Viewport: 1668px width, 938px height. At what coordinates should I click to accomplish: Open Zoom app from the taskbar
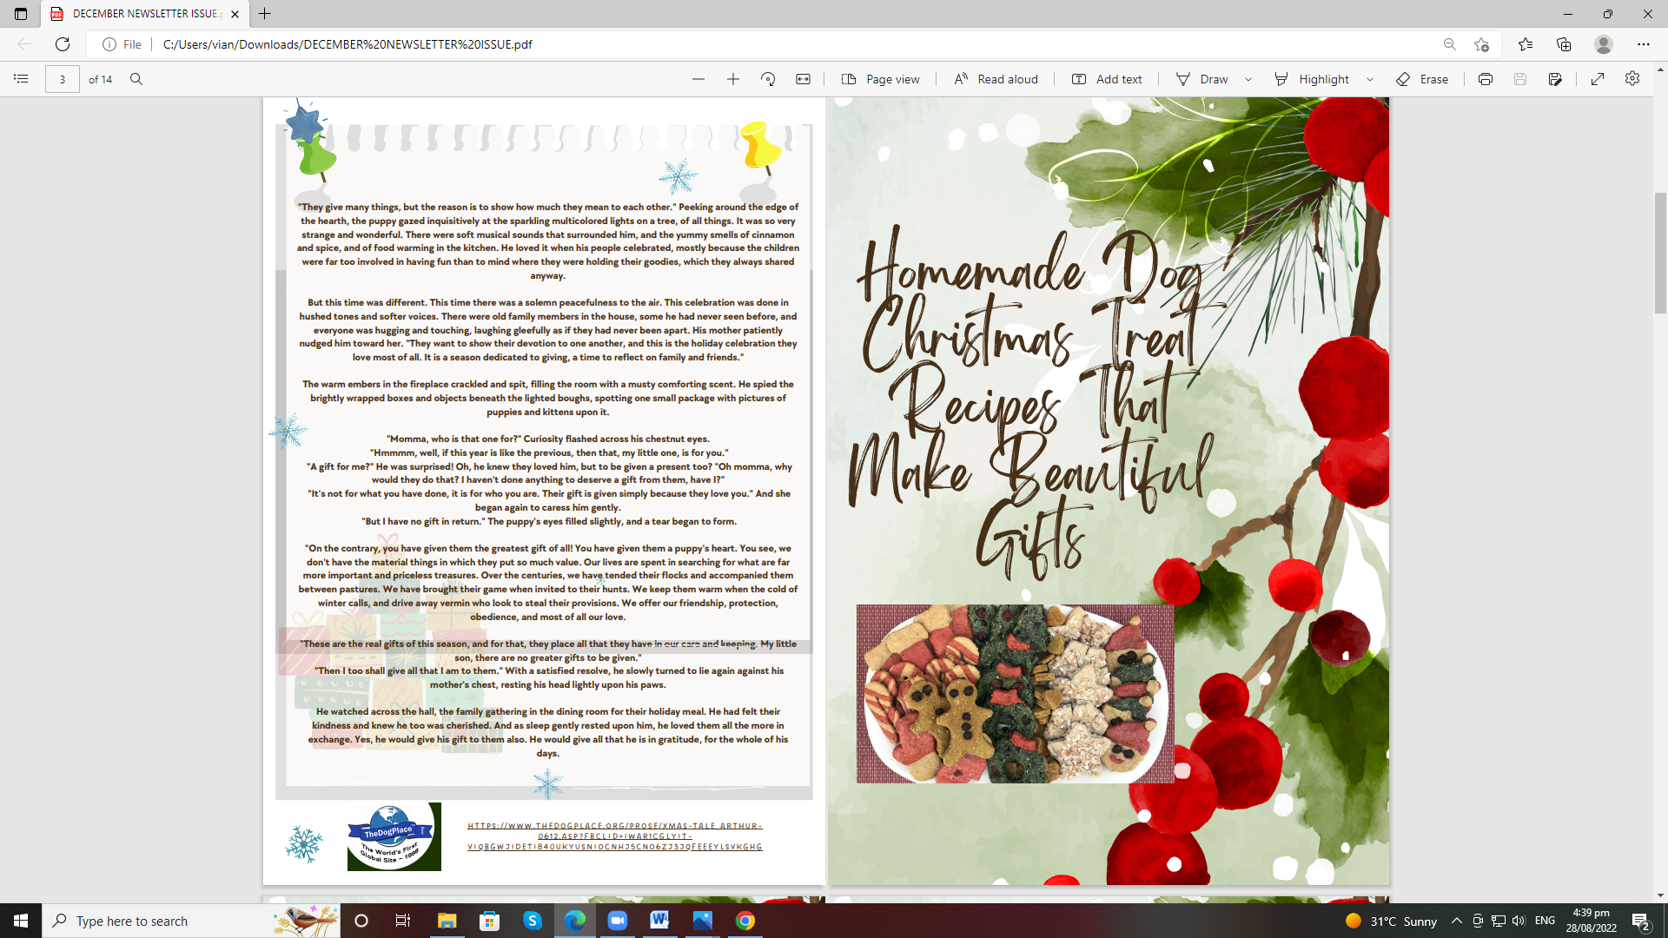tap(618, 921)
